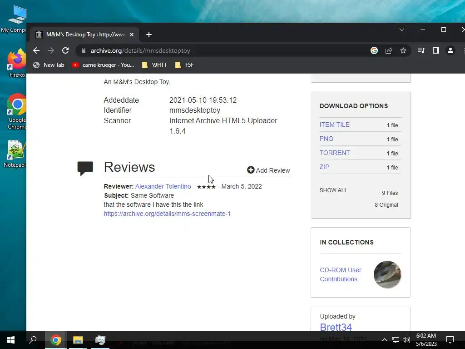Click SHOW ALL download files

(333, 190)
